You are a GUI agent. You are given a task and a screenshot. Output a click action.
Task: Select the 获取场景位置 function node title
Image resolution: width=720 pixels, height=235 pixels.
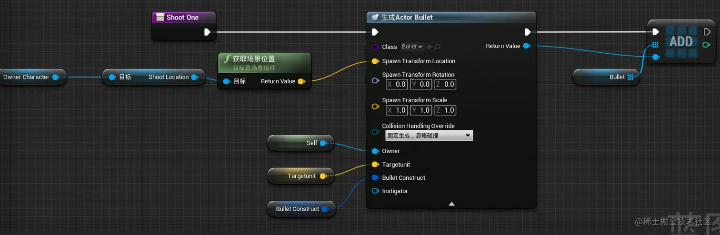(x=253, y=59)
